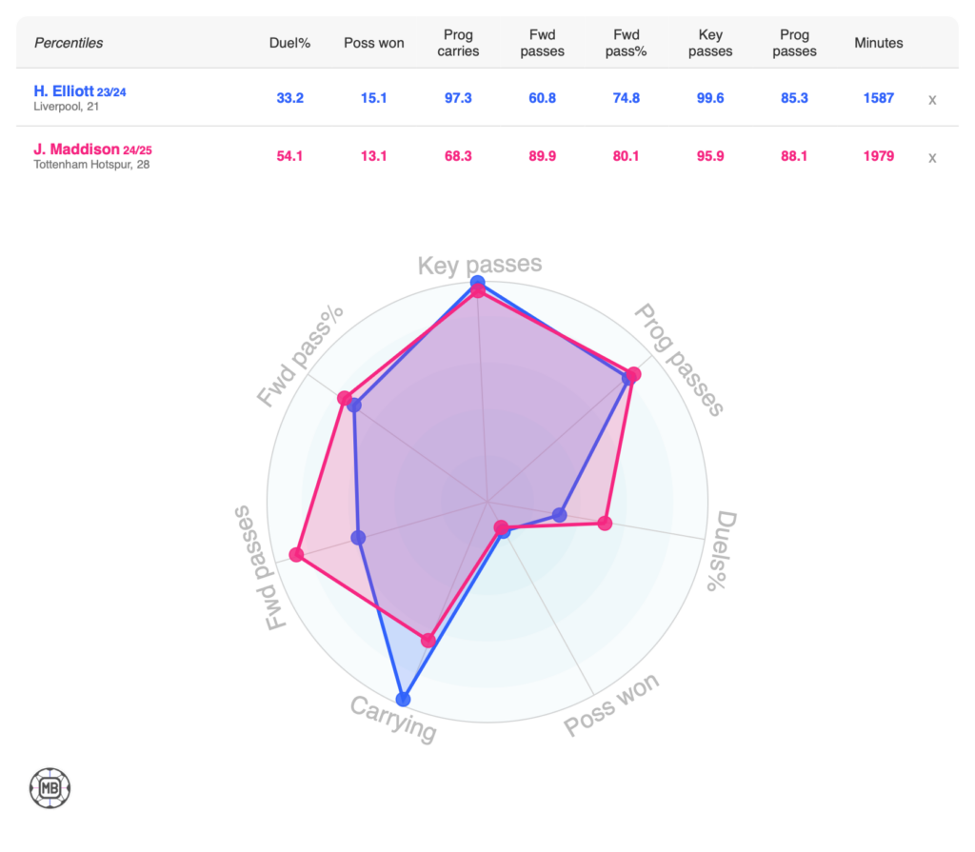Click the Carrying radar axis label

[x=393, y=719]
